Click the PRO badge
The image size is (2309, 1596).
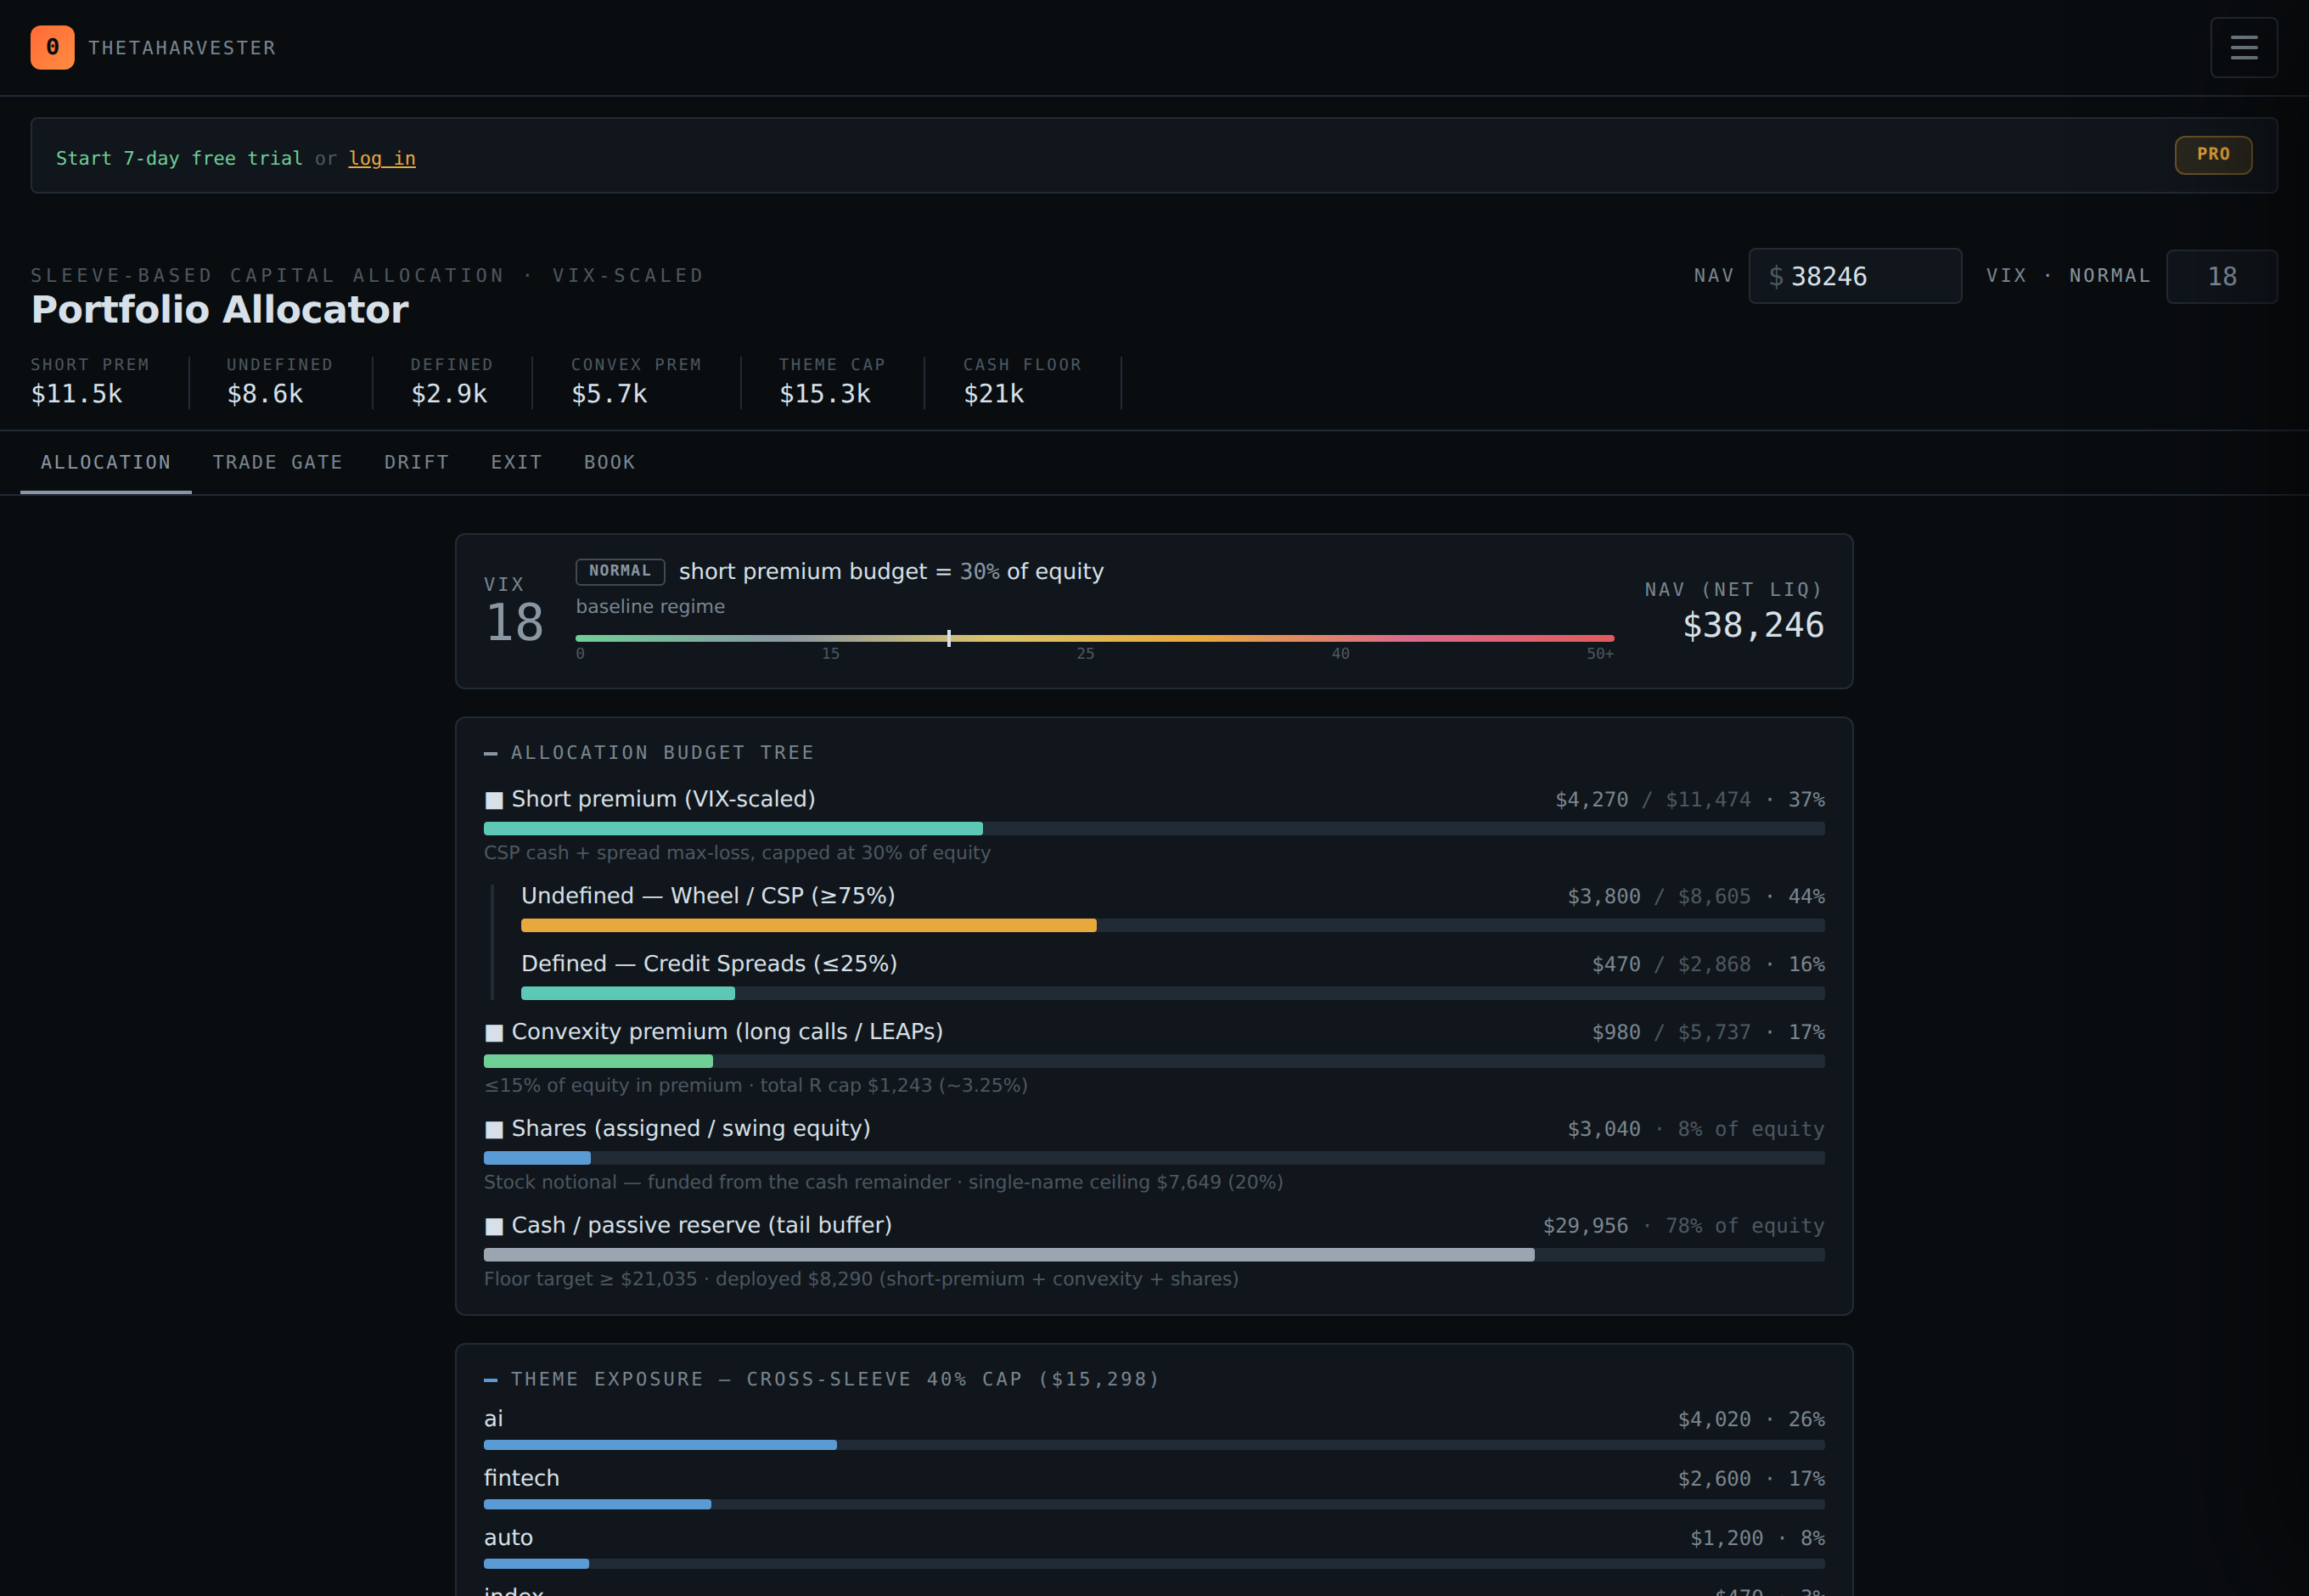2213,155
